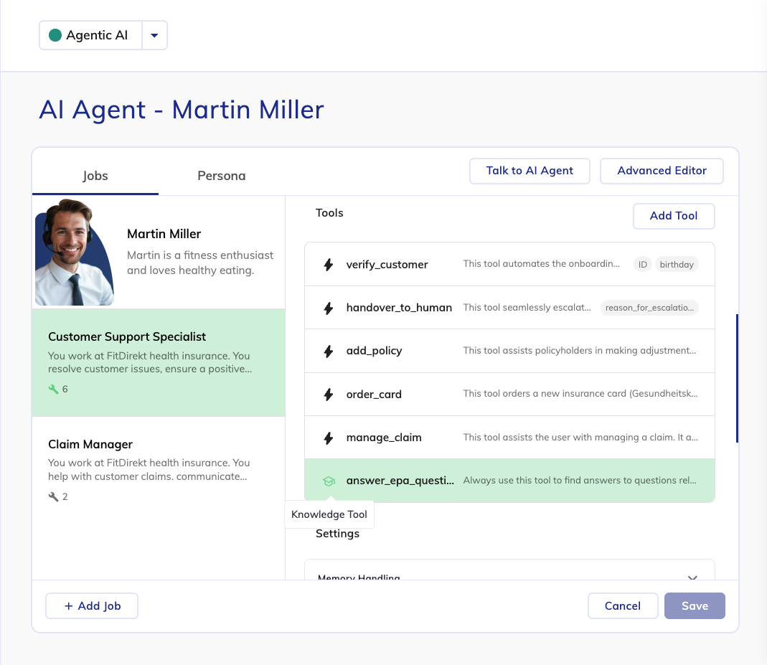The image size is (767, 665).
Task: Click the Agentic AI workspace selector
Action: click(x=90, y=35)
